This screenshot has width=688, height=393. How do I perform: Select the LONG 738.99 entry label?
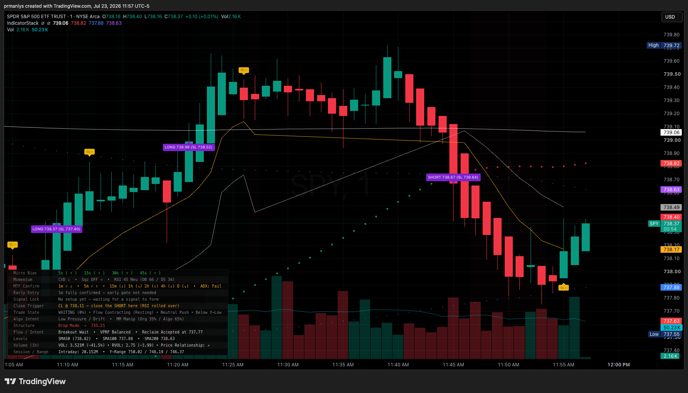click(189, 147)
